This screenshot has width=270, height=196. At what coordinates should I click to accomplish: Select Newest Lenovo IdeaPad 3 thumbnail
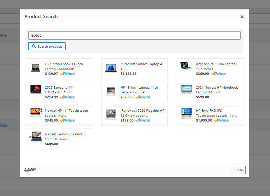[36, 137]
